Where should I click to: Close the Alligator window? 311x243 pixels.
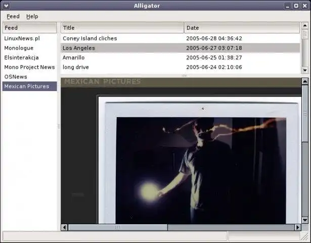click(304, 6)
